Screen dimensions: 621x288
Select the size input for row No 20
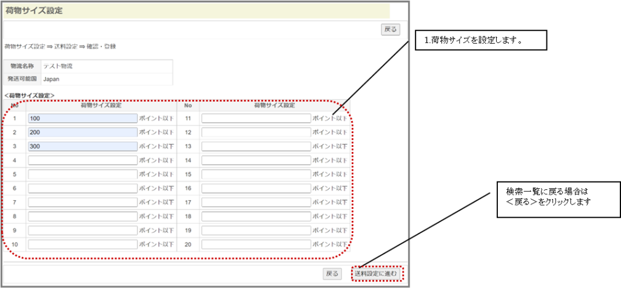coord(256,244)
